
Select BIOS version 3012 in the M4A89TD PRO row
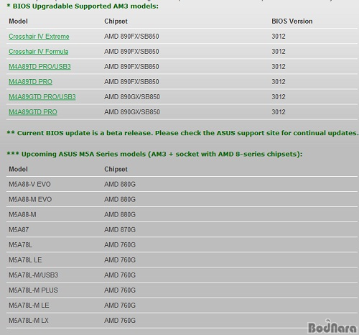279,82
